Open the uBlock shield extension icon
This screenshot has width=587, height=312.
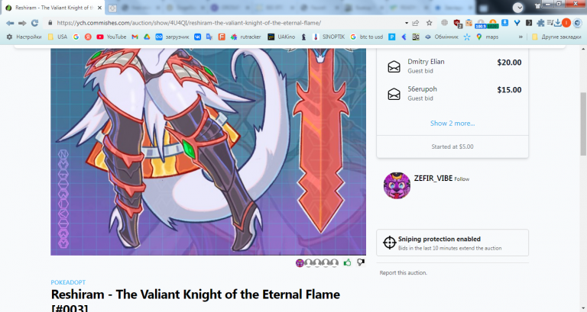(x=458, y=24)
